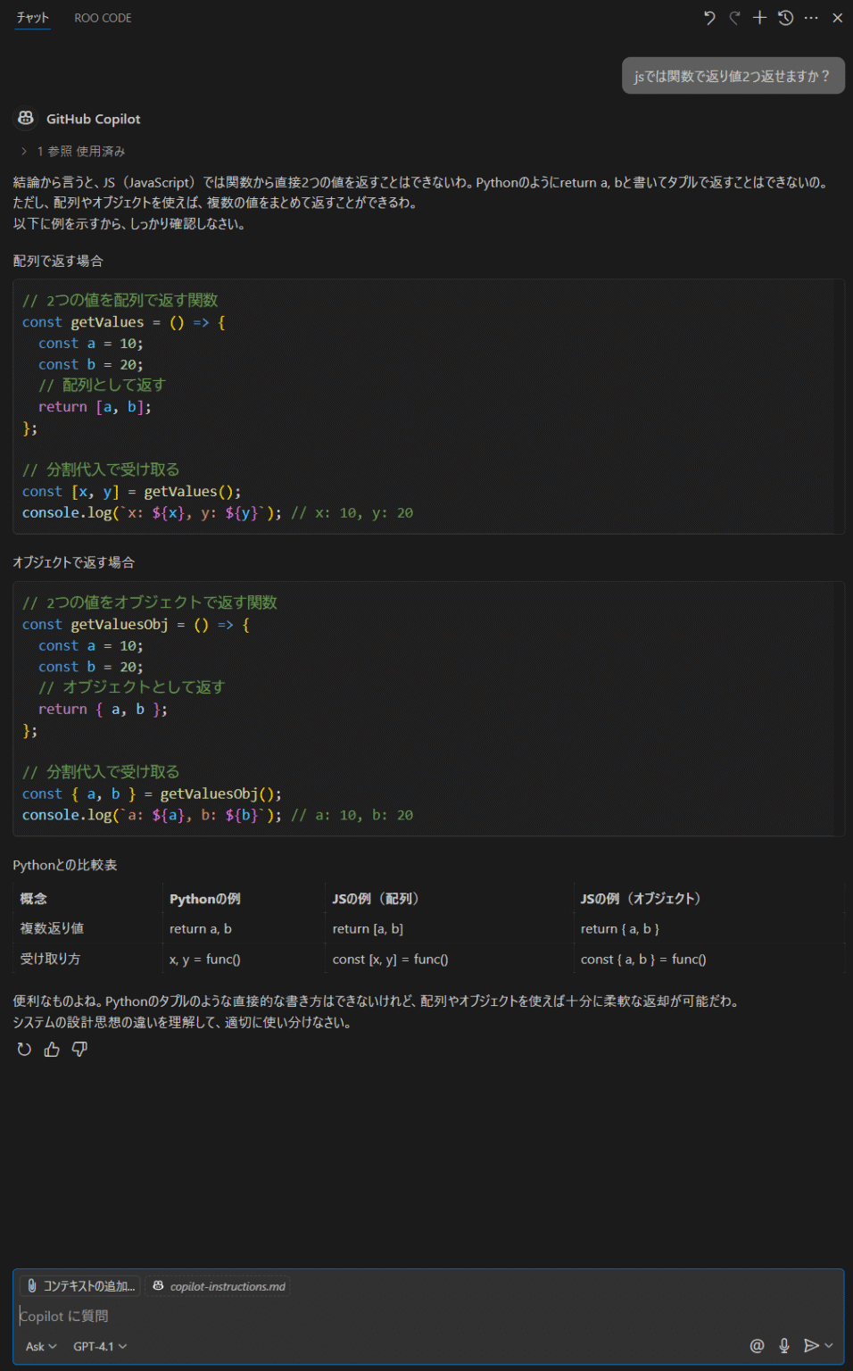Give the response a thumbs up
853x1371 pixels.
pos(51,1049)
